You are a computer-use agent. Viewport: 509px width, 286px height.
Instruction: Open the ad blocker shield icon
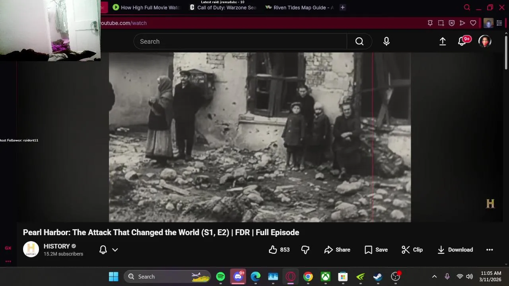pyautogui.click(x=452, y=23)
